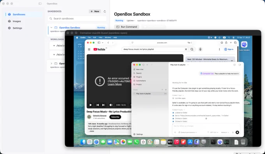Open OpenBox Settings with the gear icon

pyautogui.click(x=9, y=28)
